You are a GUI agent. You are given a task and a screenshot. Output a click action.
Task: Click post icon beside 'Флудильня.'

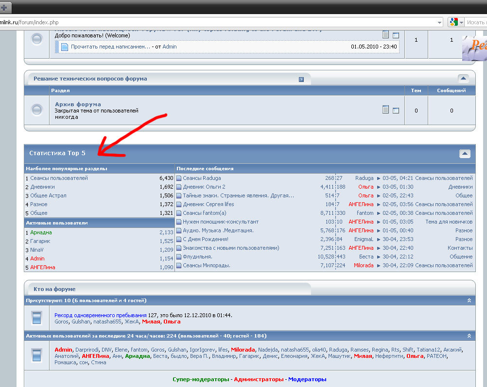tap(179, 257)
